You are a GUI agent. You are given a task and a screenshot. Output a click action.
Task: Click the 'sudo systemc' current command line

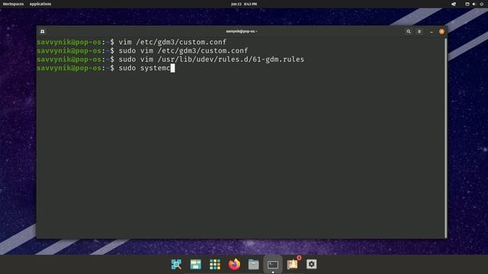click(144, 68)
